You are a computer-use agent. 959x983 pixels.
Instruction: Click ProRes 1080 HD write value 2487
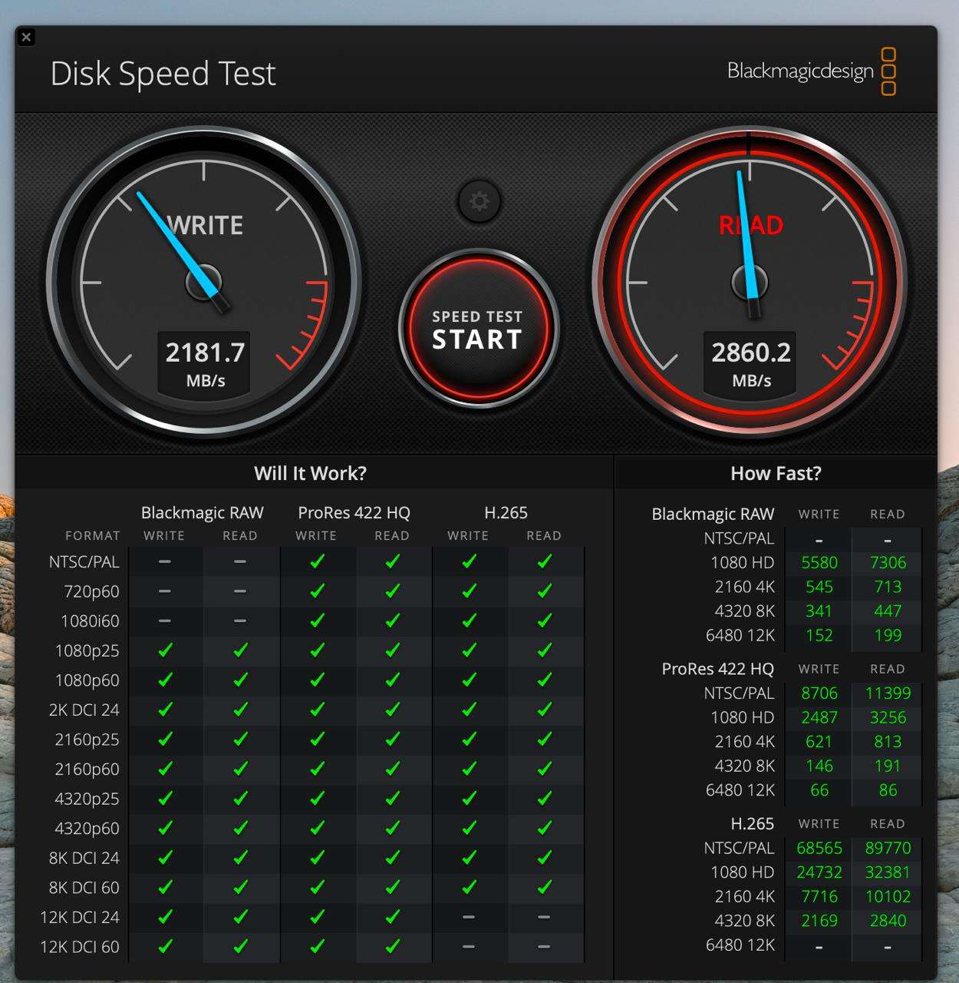click(x=819, y=717)
